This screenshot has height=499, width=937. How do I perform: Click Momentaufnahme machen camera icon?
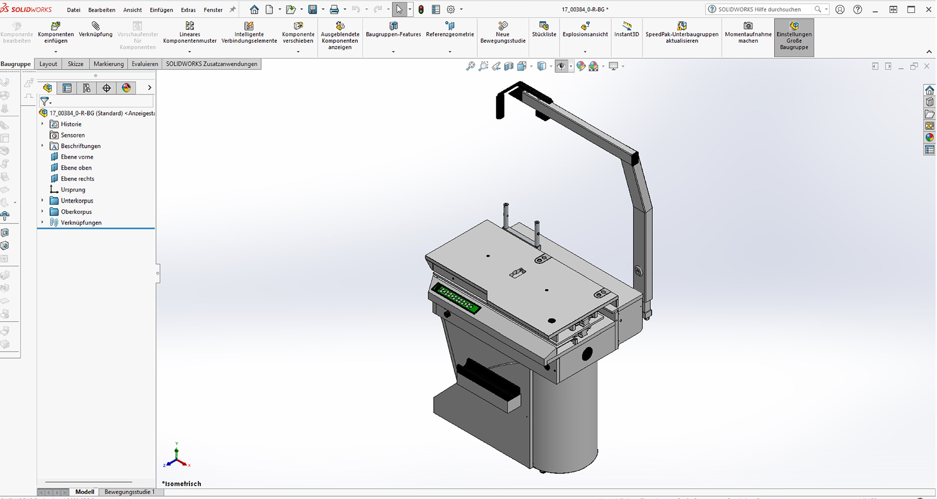[x=748, y=26]
